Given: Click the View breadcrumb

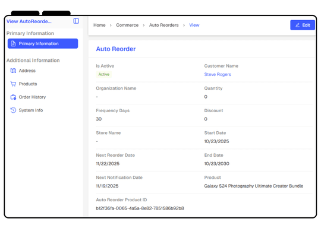Looking at the screenshot, I should tap(194, 25).
